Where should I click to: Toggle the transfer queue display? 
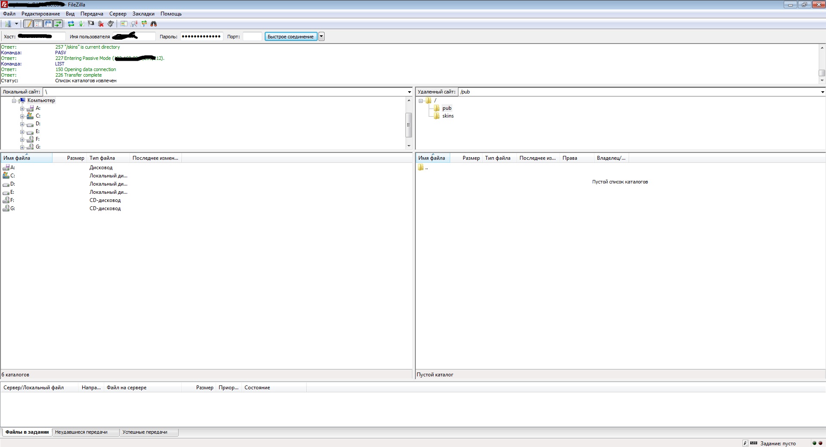click(x=58, y=24)
